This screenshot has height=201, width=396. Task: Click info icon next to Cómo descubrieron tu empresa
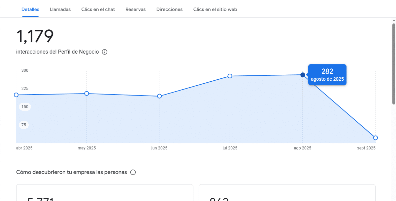133,172
